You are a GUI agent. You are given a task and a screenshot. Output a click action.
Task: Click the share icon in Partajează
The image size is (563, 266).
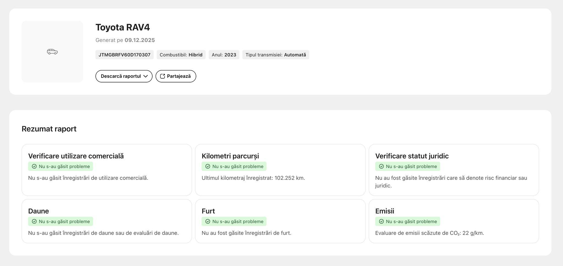(162, 76)
